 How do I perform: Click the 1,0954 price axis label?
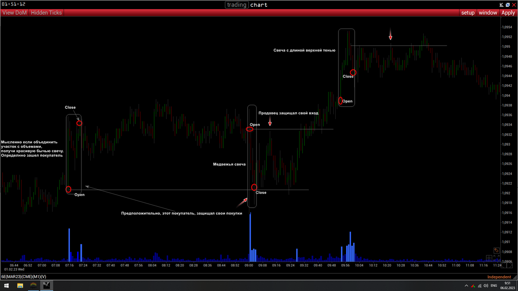click(507, 27)
